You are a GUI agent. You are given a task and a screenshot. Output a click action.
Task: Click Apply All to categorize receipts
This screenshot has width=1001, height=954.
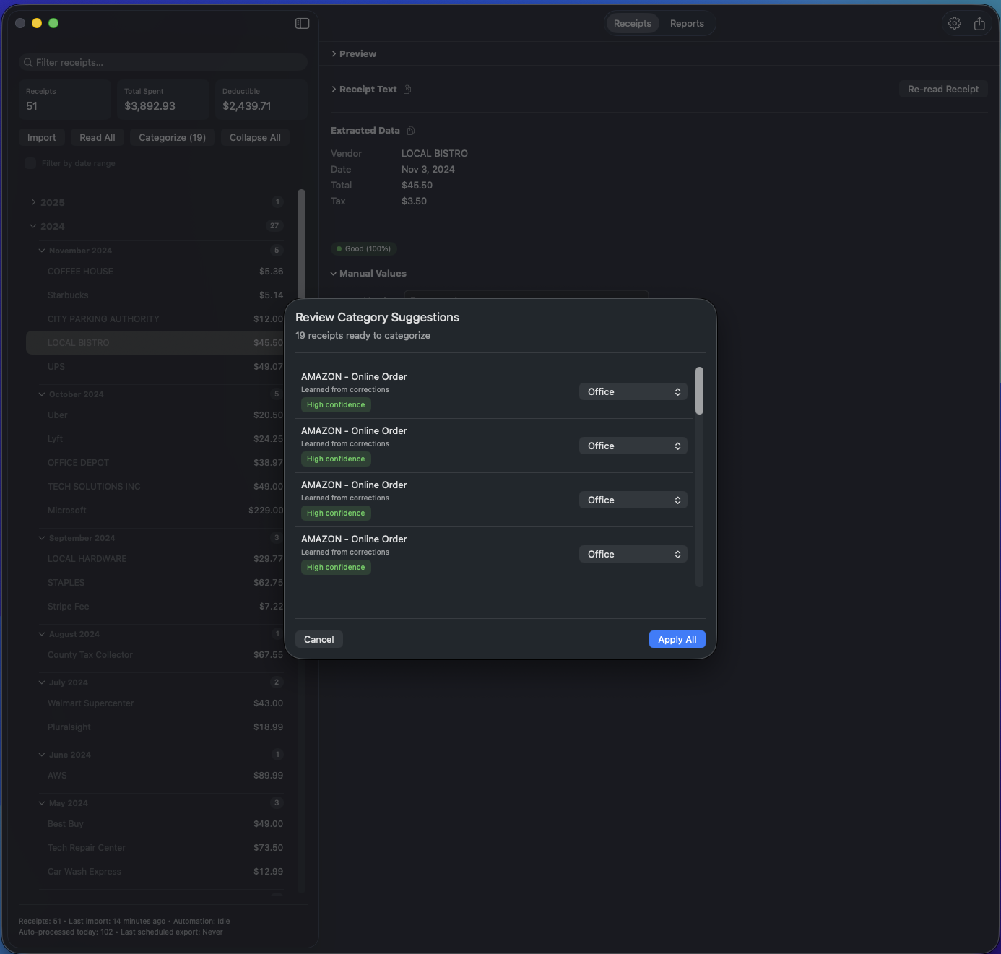[676, 639]
